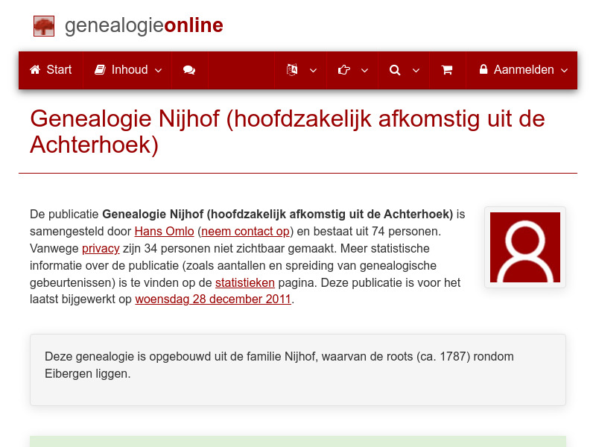Open the language selection dropdown
The image size is (596, 447).
313,72
